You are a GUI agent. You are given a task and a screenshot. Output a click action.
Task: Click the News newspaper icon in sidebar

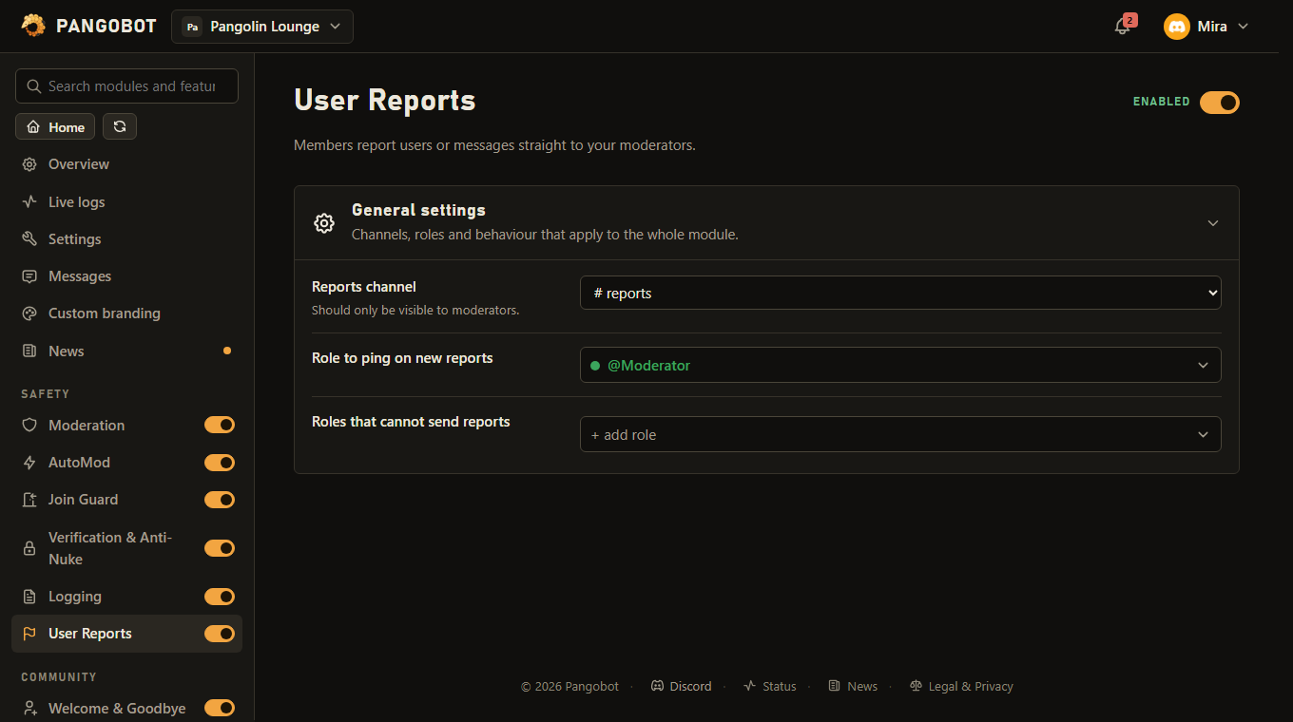29,351
